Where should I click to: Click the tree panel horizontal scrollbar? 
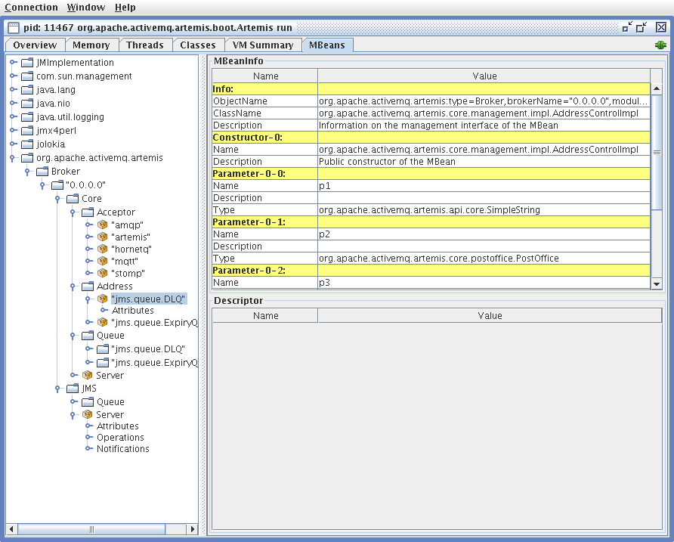tap(92, 529)
